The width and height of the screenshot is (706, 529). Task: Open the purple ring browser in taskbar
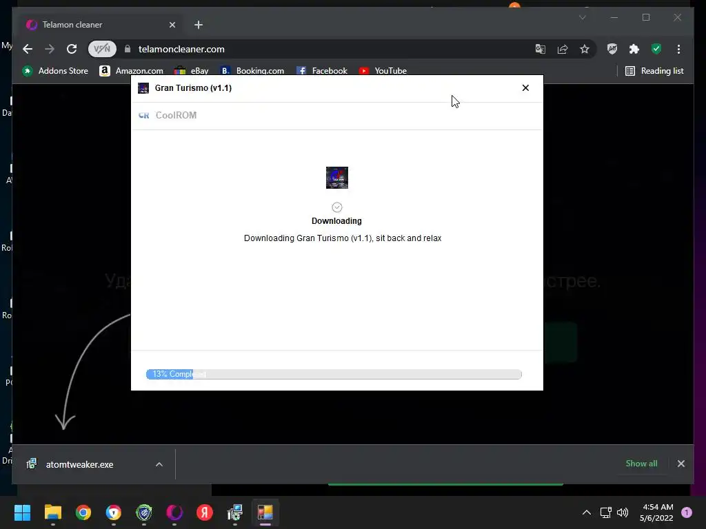tap(174, 512)
